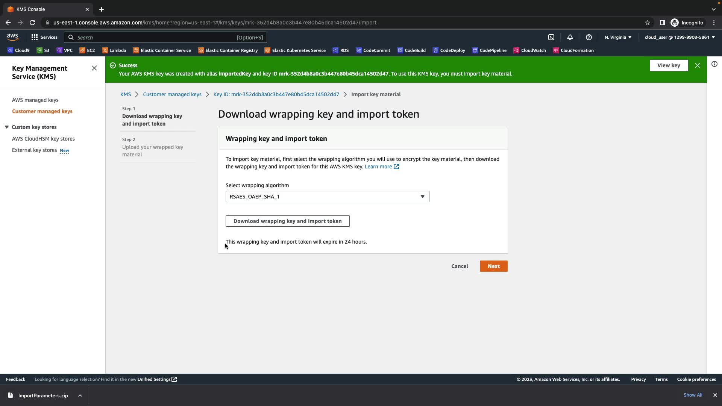The width and height of the screenshot is (722, 406).
Task: Open the Services grid menu
Action: (44, 37)
